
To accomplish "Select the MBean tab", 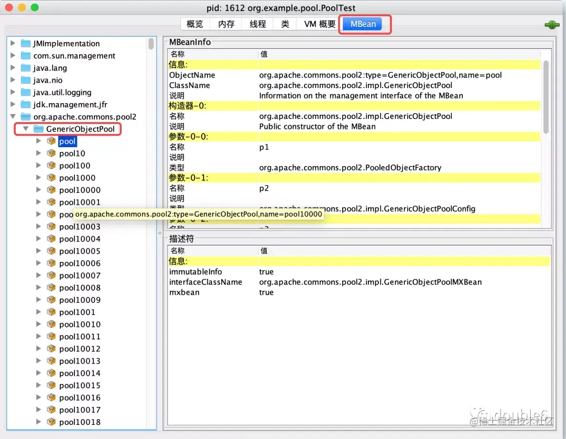I will point(363,24).
